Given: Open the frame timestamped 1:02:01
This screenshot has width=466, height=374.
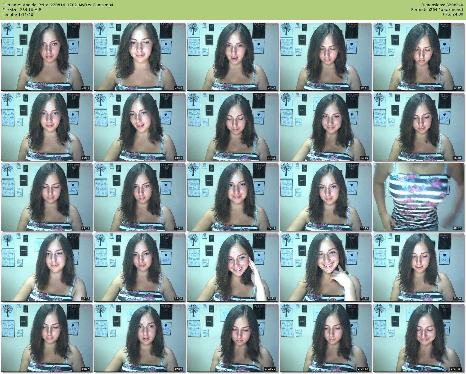Looking at the screenshot, I should (233, 337).
